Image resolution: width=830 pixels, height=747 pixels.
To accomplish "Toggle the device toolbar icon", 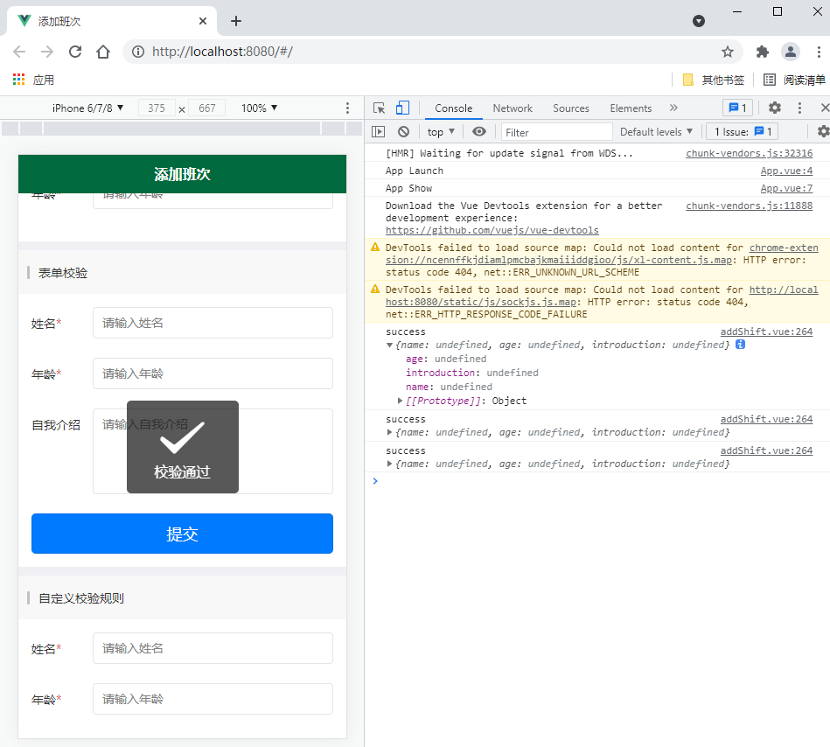I will point(402,108).
